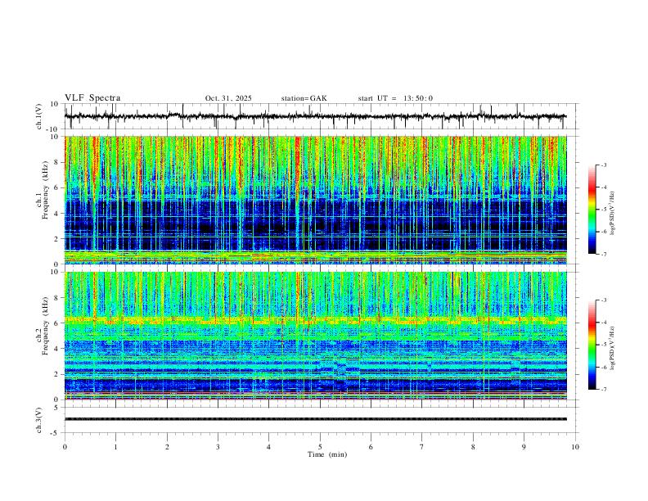Click the ch.2 spectrogram panel

click(x=316, y=336)
